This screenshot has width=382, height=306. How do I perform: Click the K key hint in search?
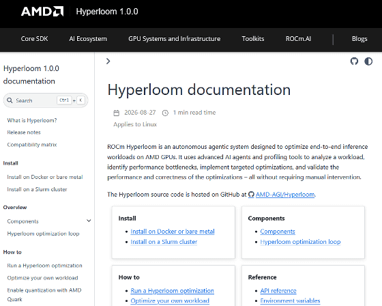tap(80, 100)
